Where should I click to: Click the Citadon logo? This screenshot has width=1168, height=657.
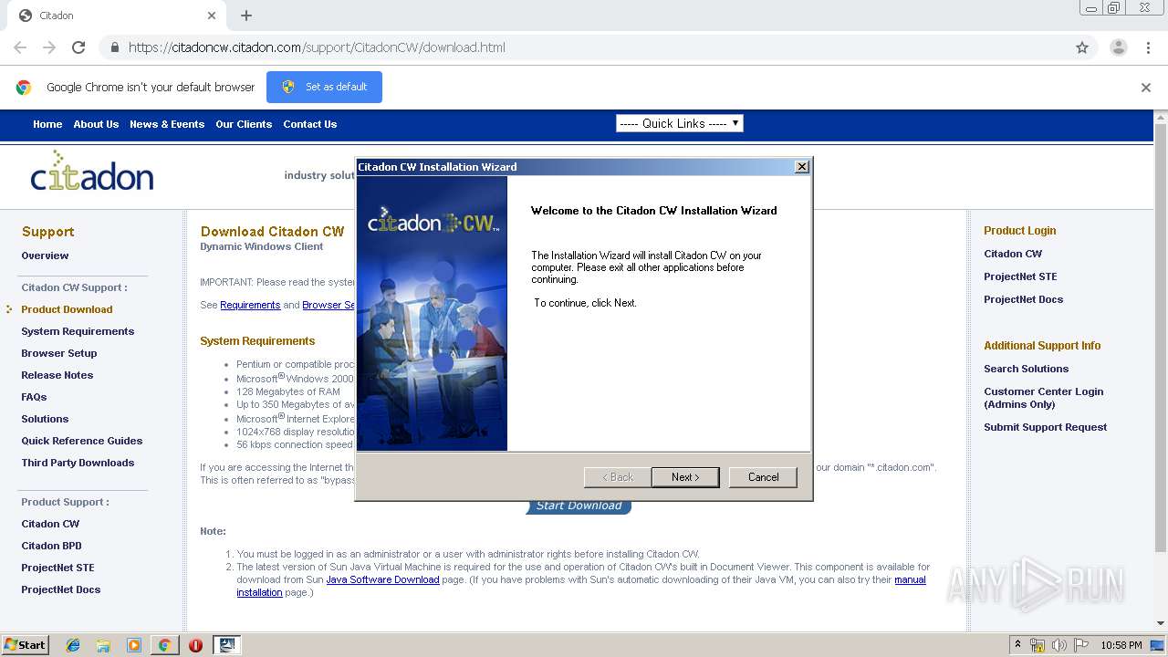(x=92, y=172)
